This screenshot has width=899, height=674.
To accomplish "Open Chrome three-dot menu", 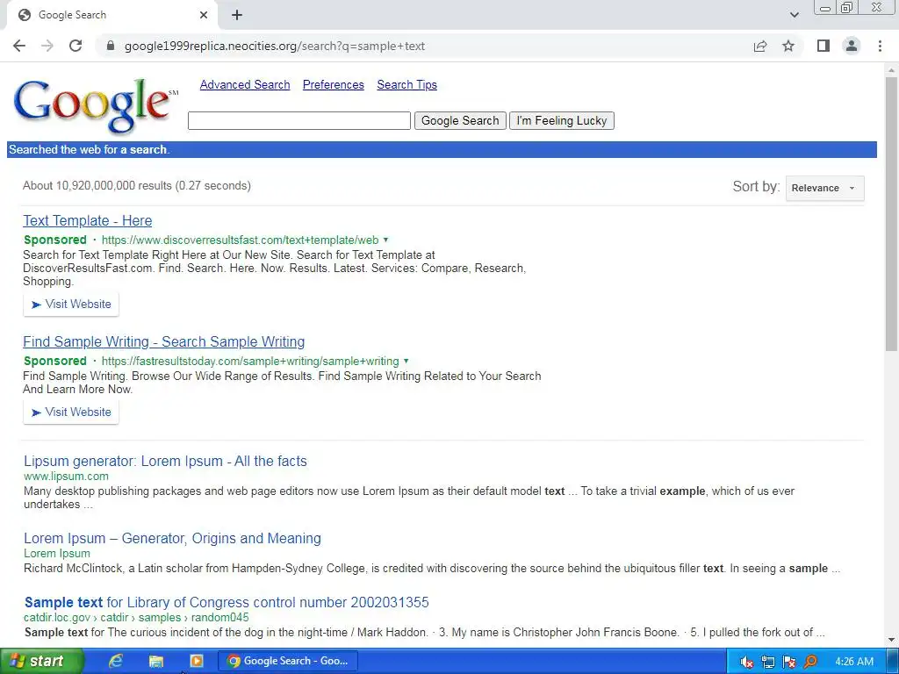I will coord(880,46).
